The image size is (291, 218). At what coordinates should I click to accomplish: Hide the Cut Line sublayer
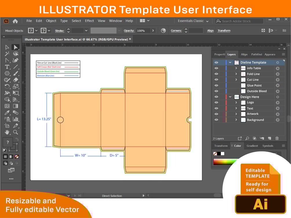tap(216, 80)
